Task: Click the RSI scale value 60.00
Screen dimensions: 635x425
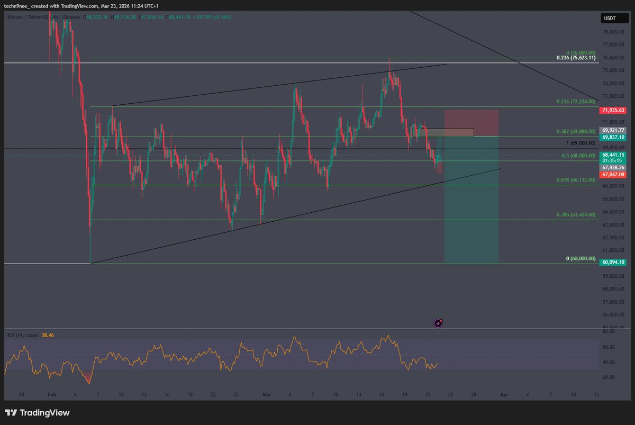Action: click(608, 347)
